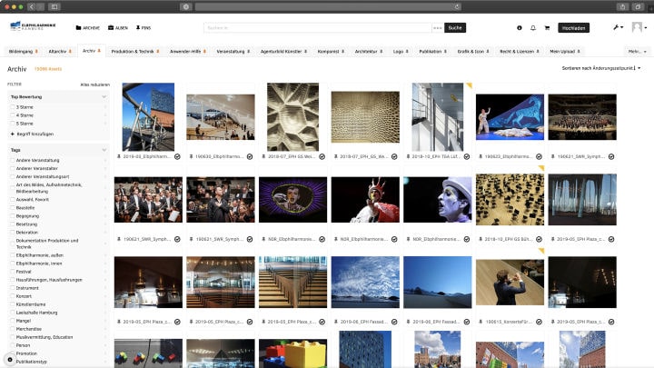Check the Merchandise tag
Viewport: 654px width, 368px height.
point(13,329)
